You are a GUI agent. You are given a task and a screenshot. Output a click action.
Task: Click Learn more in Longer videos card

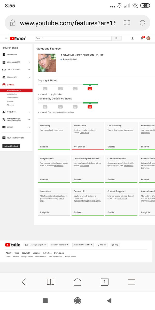[x=59, y=166]
